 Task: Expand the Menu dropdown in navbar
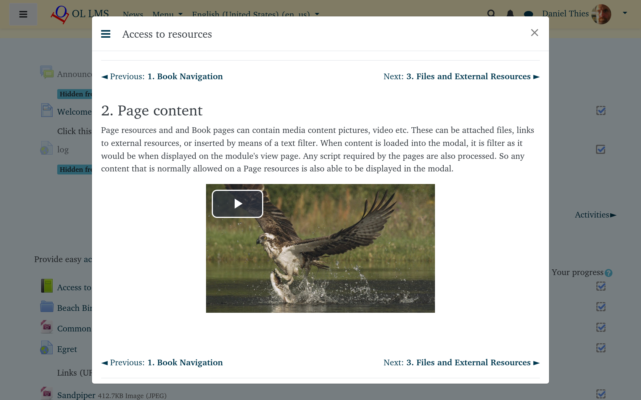[167, 14]
